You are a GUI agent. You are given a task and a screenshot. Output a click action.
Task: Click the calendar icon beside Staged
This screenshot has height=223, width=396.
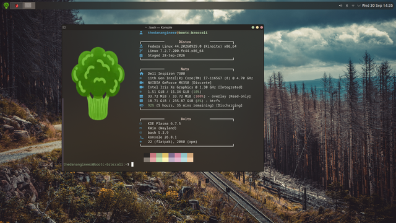click(141, 55)
